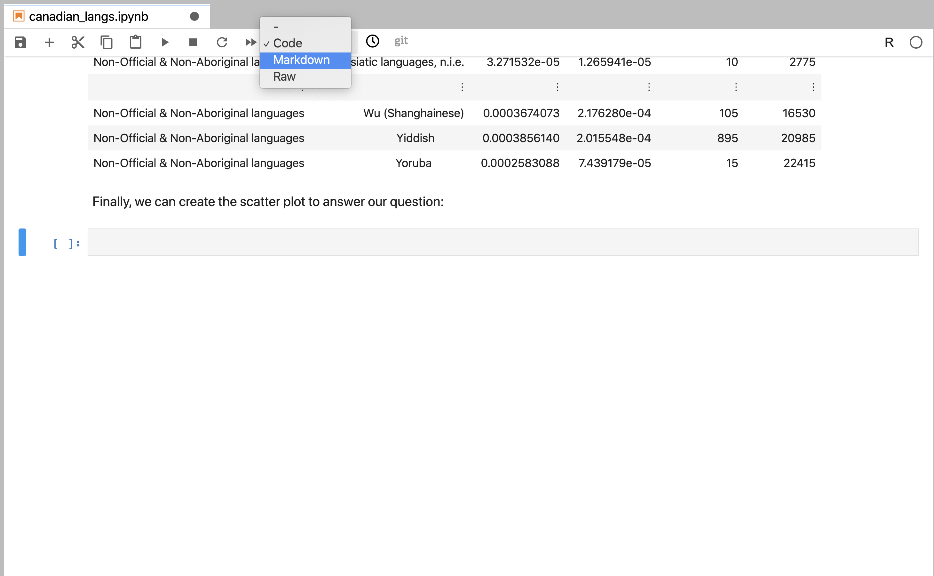Viewport: 934px width, 576px height.
Task: Interrupt the kernel with the stop icon
Action: pos(193,42)
